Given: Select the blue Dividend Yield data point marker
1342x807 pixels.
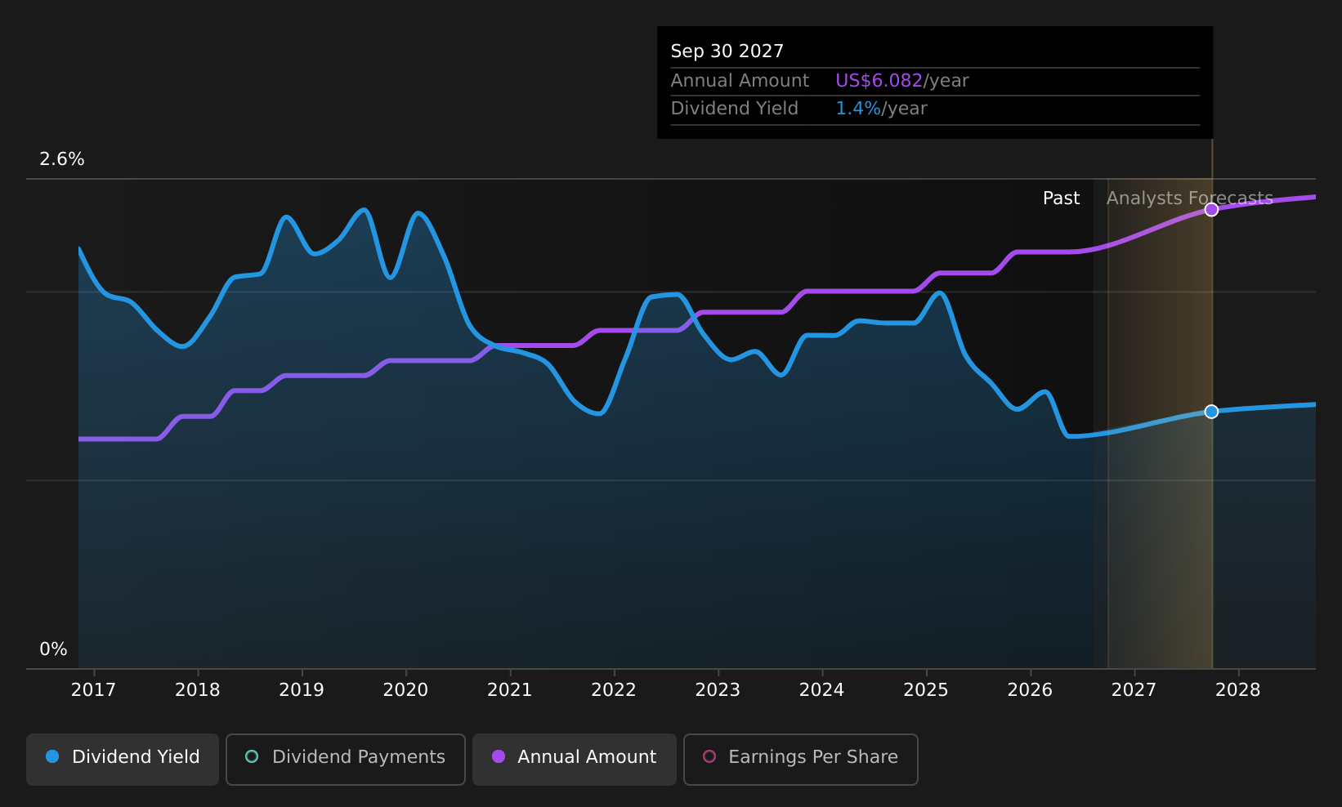Looking at the screenshot, I should [1211, 412].
